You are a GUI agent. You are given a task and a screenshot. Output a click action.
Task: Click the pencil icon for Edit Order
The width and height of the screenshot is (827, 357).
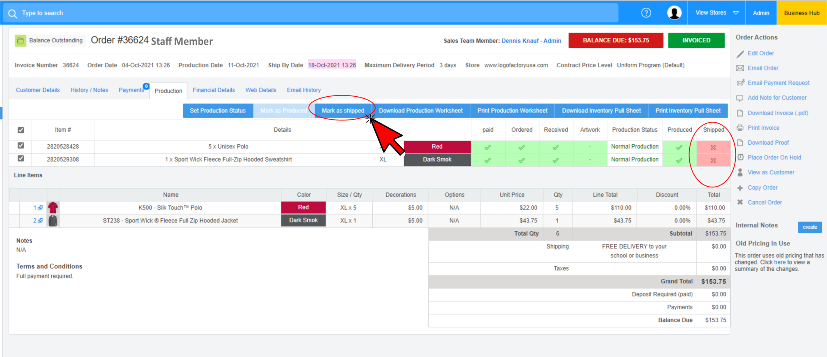click(x=740, y=54)
